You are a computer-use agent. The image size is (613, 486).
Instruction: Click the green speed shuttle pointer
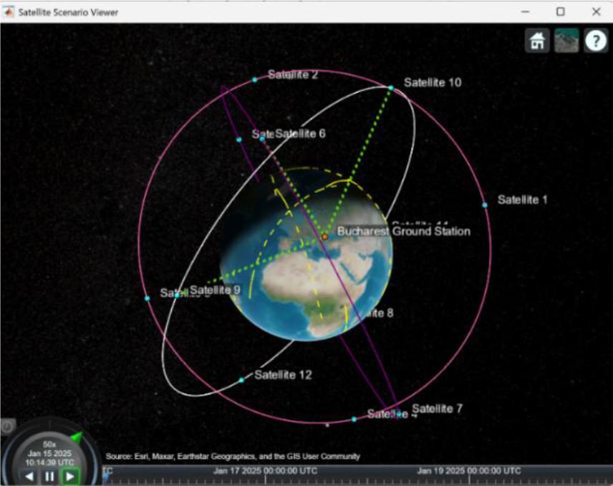tap(76, 437)
